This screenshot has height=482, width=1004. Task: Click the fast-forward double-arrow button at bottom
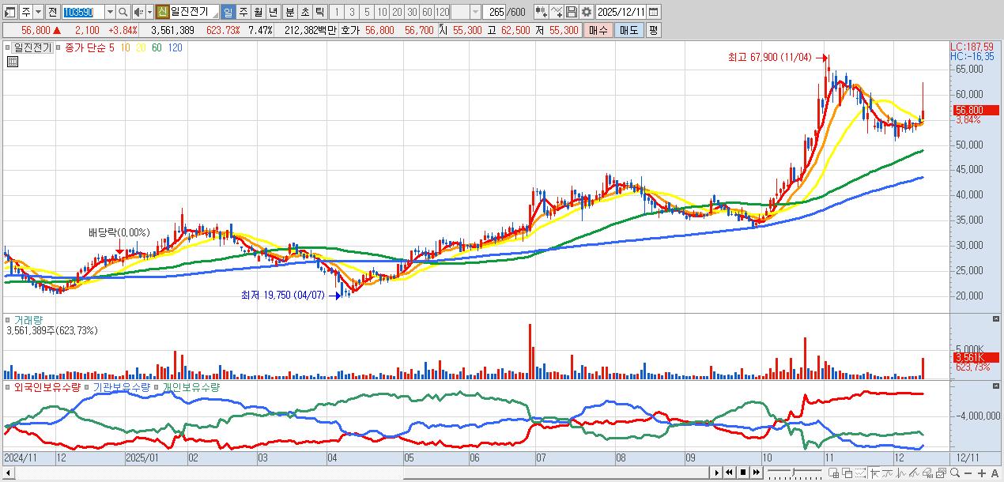[x=757, y=473]
